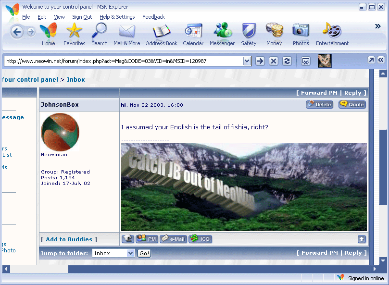The height and width of the screenshot is (285, 389).
Task: Click in the URL address field
Action: (x=124, y=61)
